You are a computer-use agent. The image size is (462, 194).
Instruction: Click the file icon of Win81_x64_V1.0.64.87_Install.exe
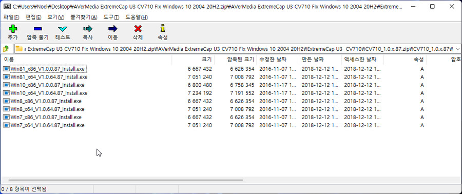click(6, 77)
